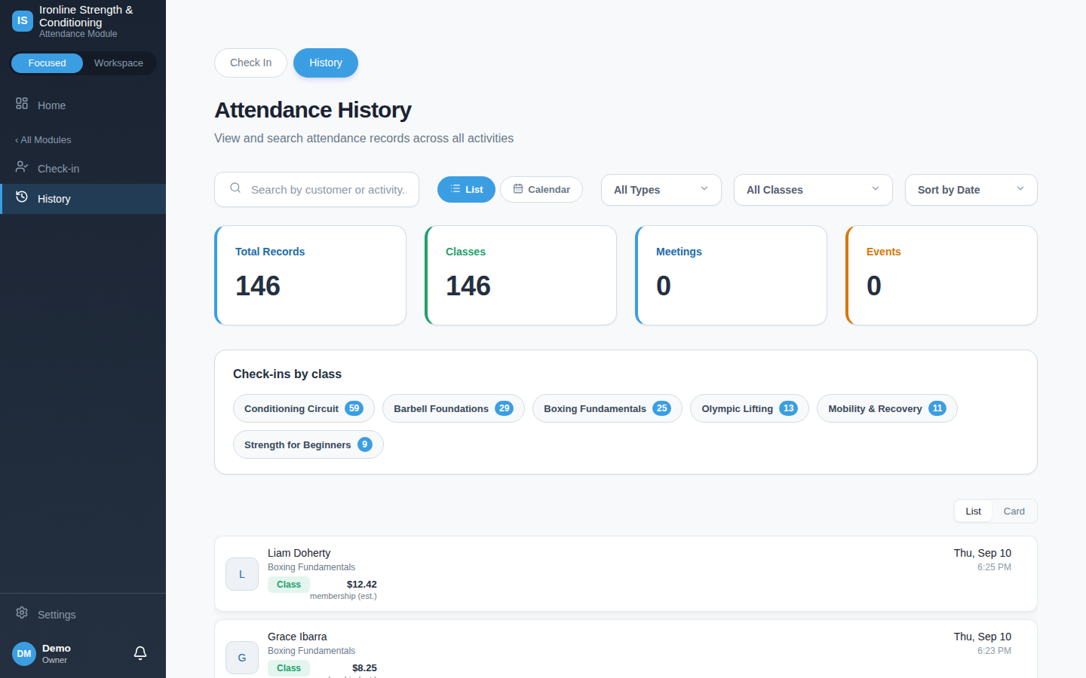Select the History tab
The height and width of the screenshot is (678, 1086).
click(326, 63)
